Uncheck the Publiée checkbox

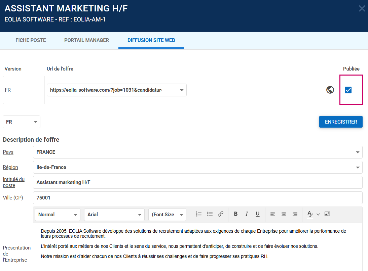pos(348,90)
